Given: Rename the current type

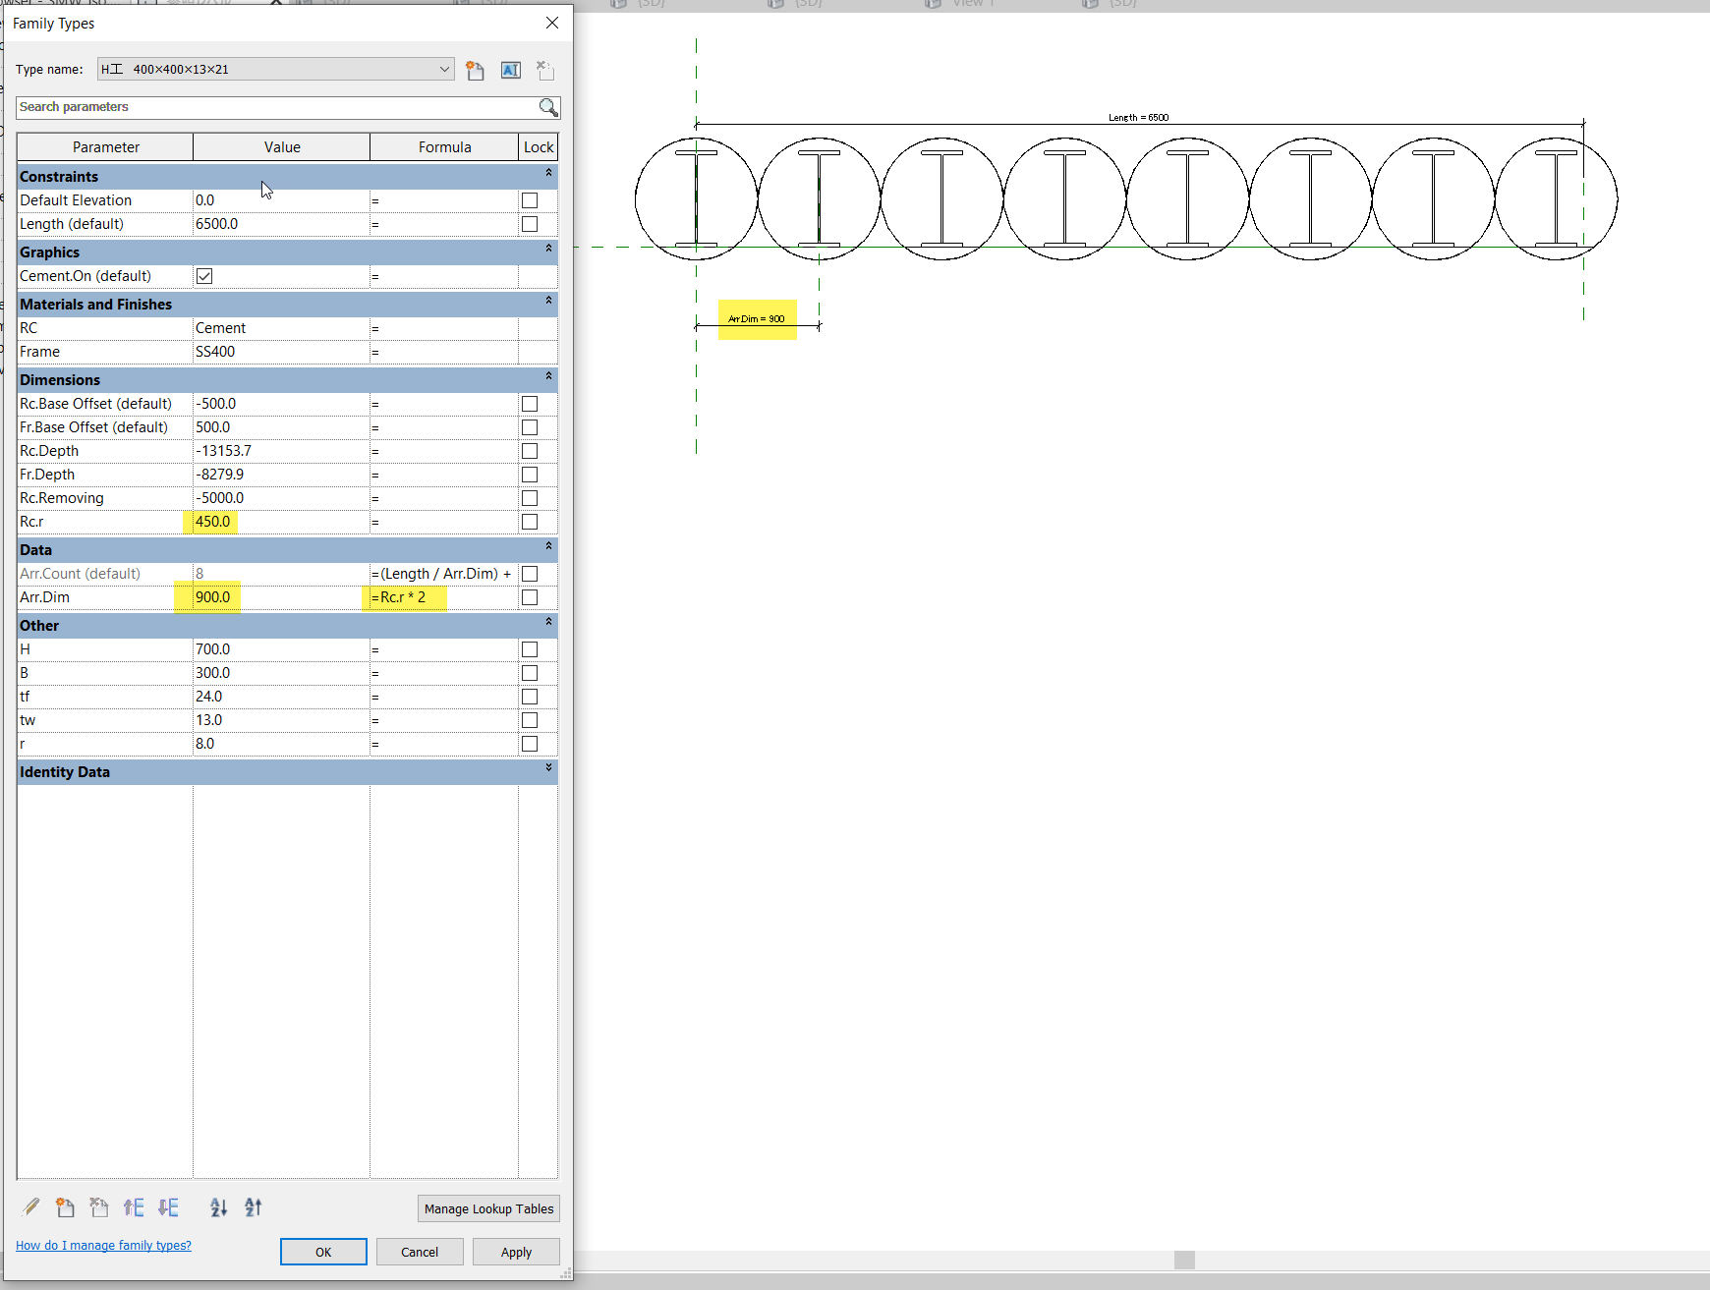Looking at the screenshot, I should [510, 70].
